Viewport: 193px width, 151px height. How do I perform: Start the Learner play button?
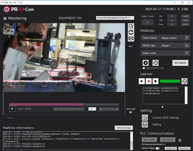pyautogui.click(x=142, y=81)
